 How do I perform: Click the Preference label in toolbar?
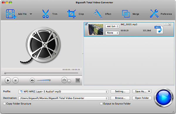(x=166, y=14)
